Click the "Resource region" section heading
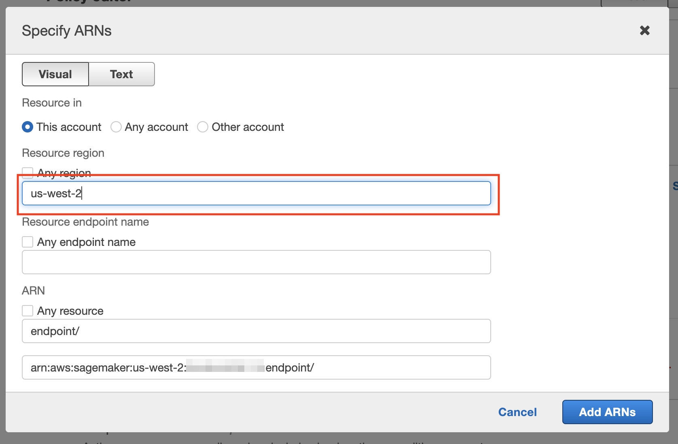The width and height of the screenshot is (678, 444). [x=63, y=153]
